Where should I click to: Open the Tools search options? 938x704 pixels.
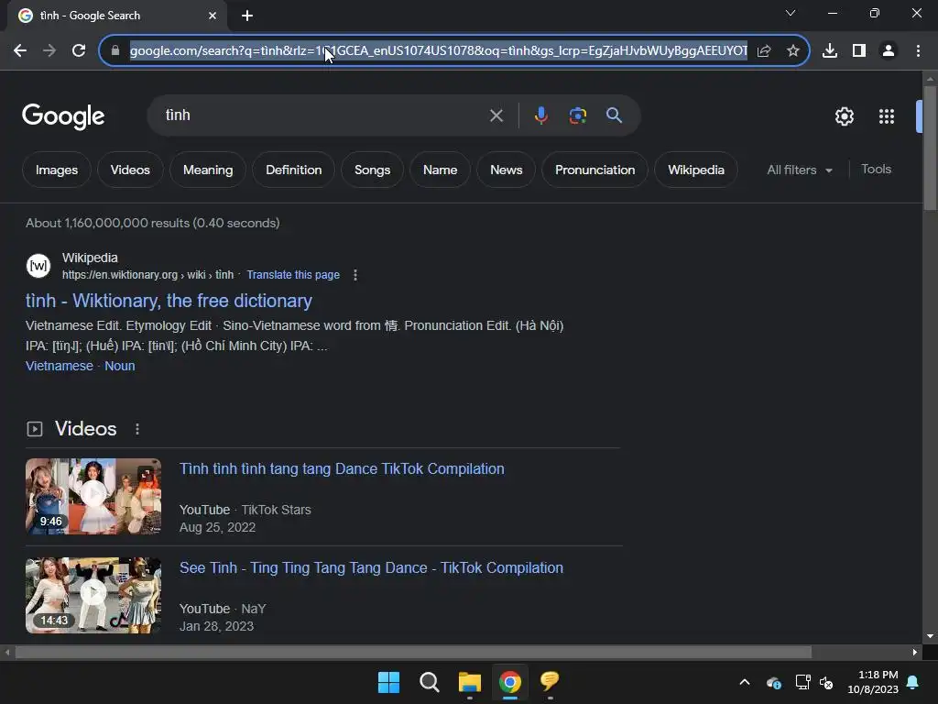(x=876, y=170)
